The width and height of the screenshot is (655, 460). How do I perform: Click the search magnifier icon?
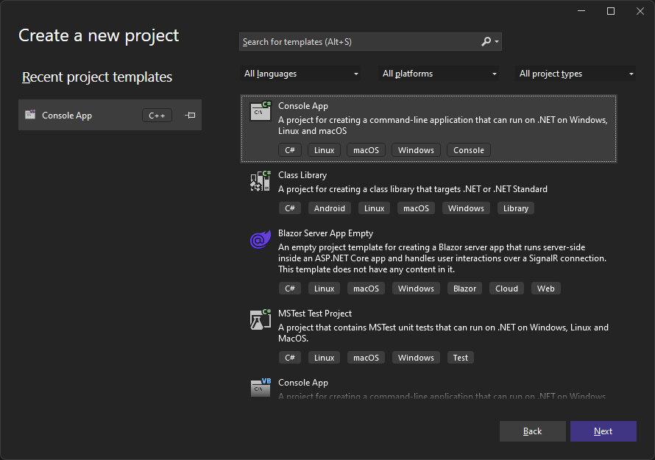point(486,42)
